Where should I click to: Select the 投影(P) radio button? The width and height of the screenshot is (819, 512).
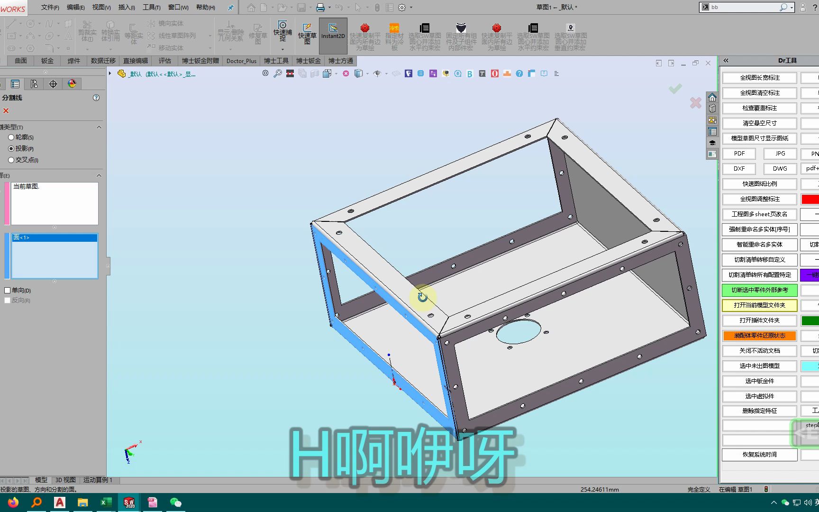11,148
